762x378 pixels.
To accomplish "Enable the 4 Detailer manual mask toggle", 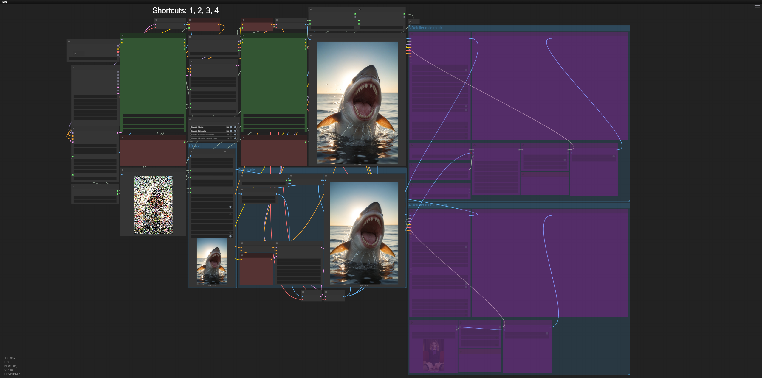I will [231, 138].
